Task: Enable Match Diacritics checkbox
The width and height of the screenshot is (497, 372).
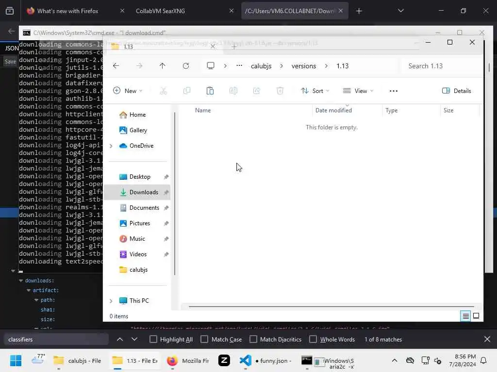Action: point(253,340)
